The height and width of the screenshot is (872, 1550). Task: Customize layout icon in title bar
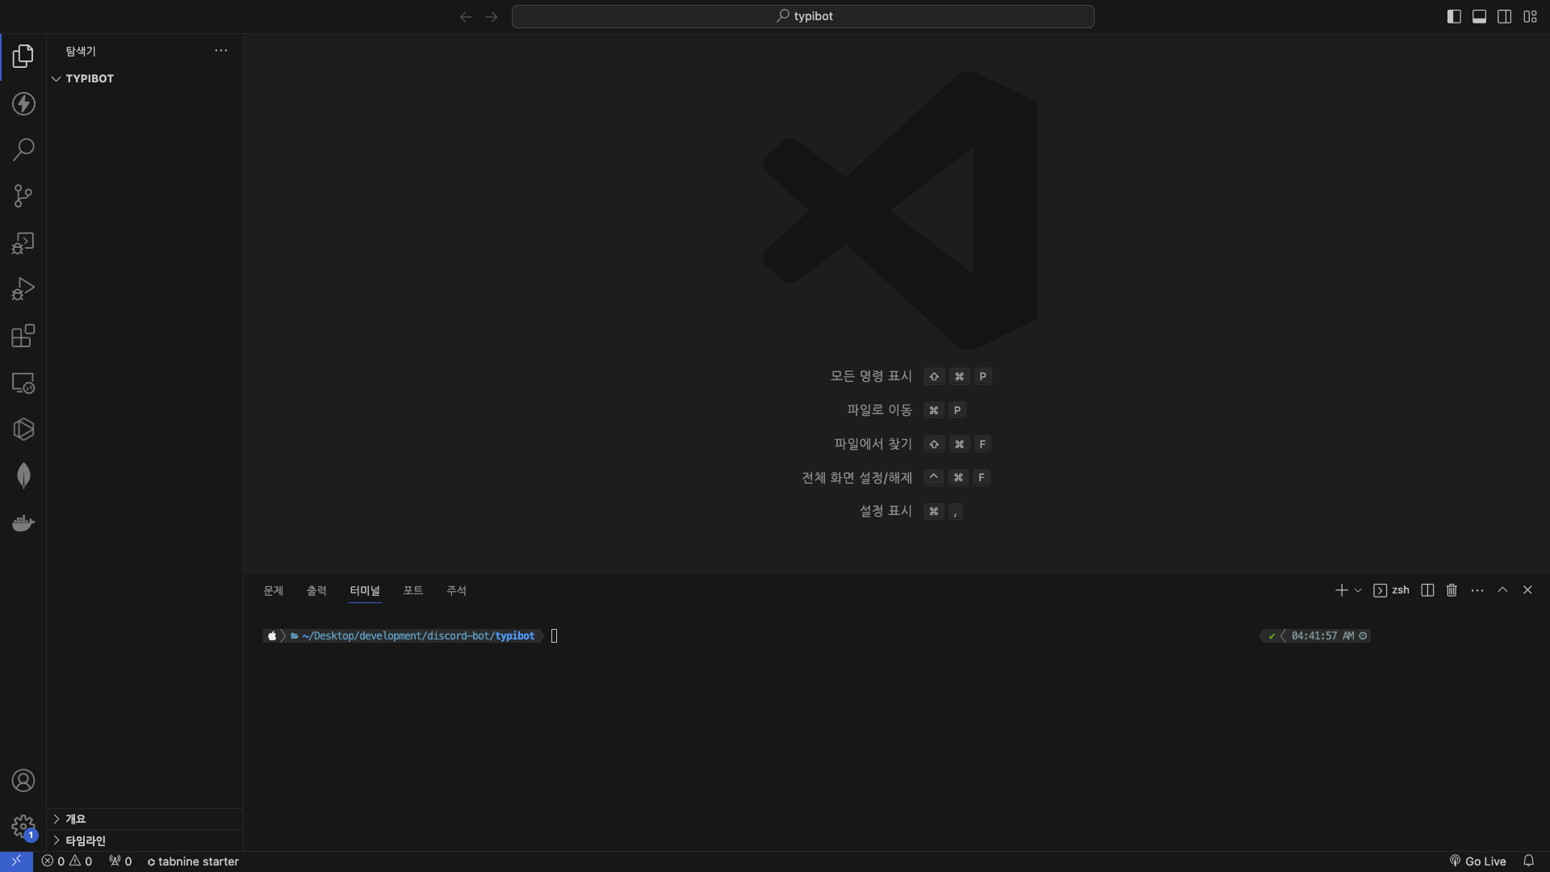pos(1530,16)
